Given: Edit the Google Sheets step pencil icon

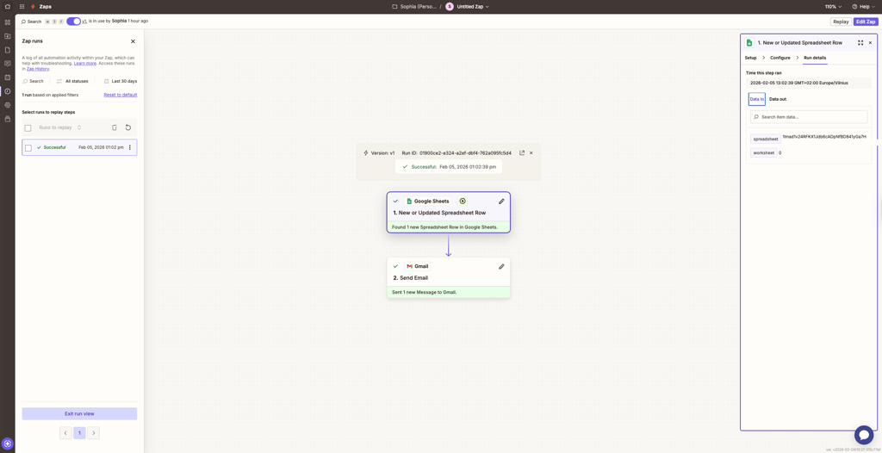Looking at the screenshot, I should click(x=501, y=201).
